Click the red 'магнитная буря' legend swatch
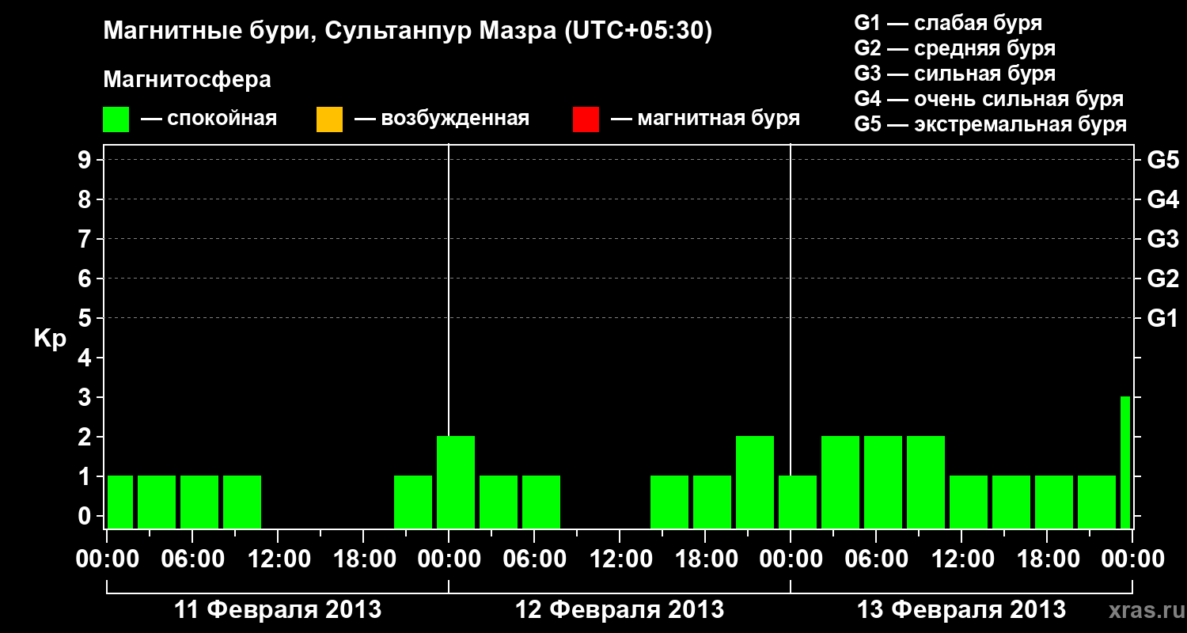 click(586, 119)
